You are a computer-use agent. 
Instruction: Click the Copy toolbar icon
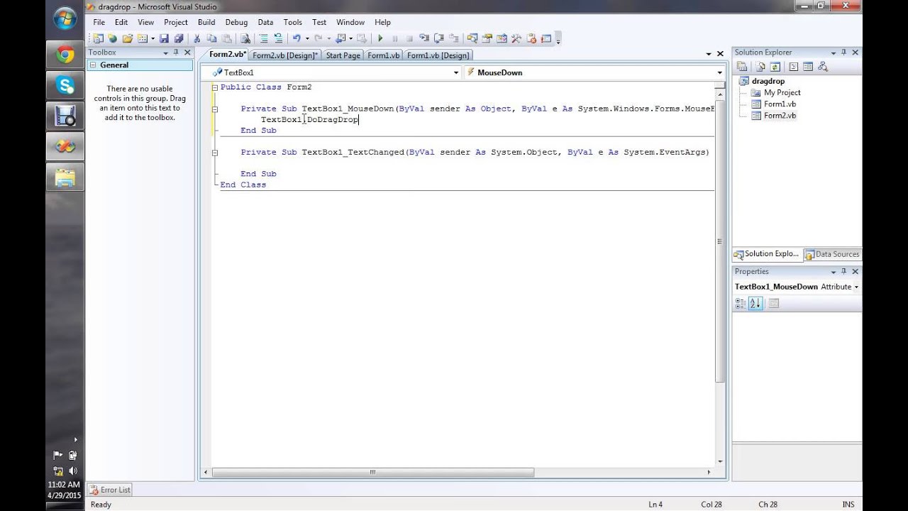pos(211,39)
